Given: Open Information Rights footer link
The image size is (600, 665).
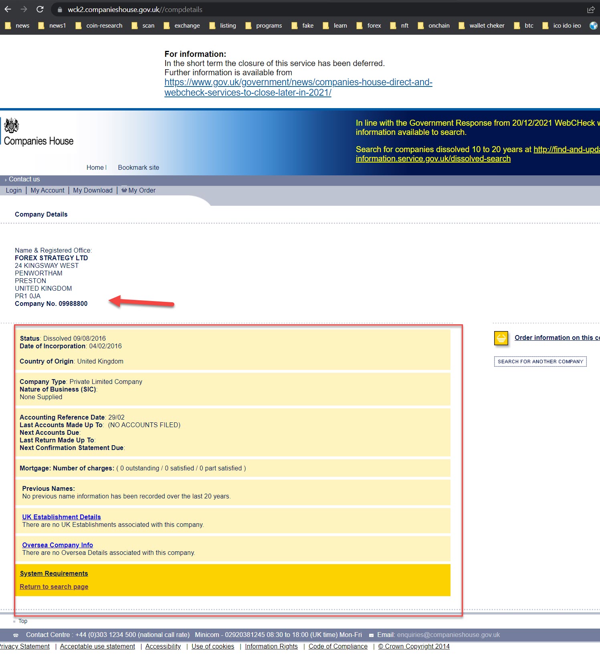Looking at the screenshot, I should pyautogui.click(x=271, y=646).
